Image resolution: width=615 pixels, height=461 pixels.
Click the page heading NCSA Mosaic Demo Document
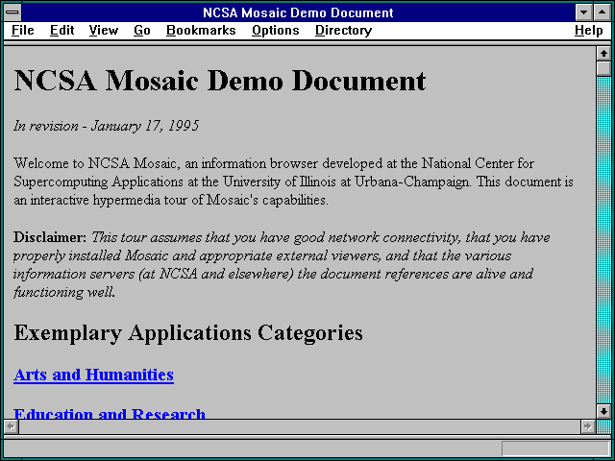(x=220, y=81)
